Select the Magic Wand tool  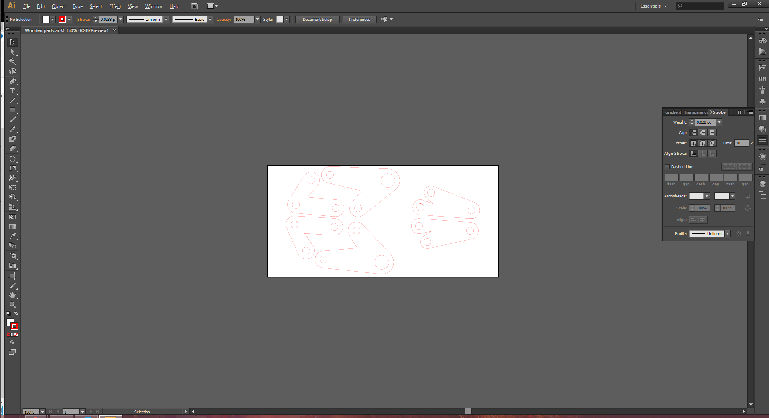(12, 61)
